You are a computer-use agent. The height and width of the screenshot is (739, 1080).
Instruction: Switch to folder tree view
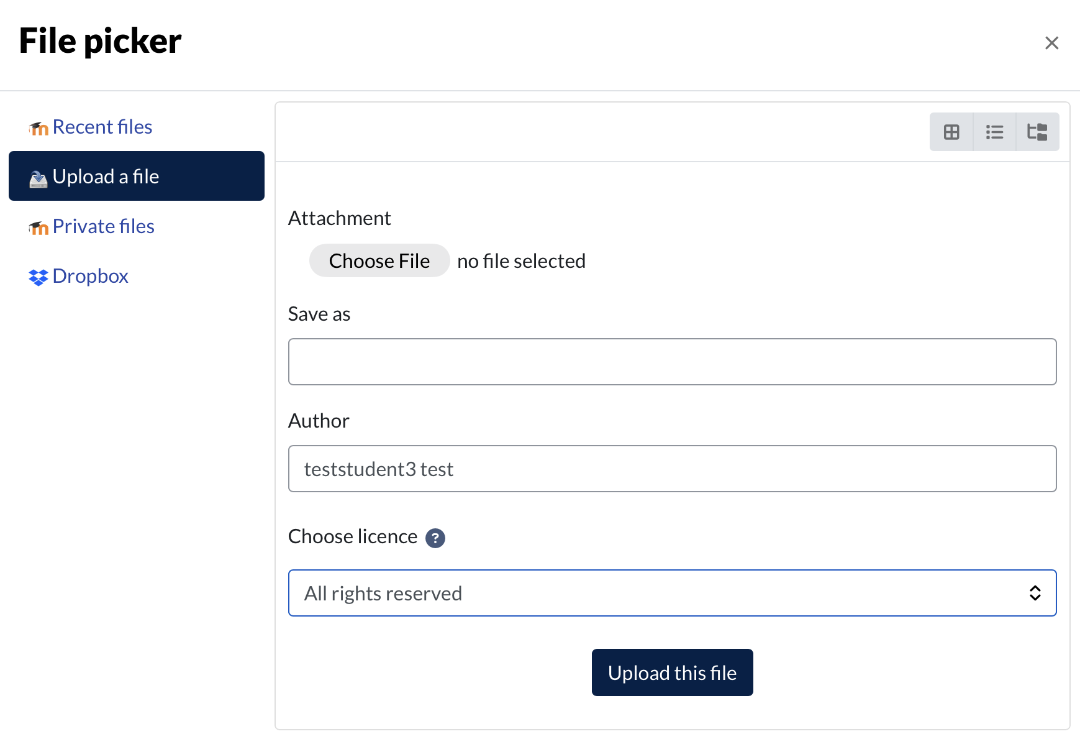tap(1037, 132)
